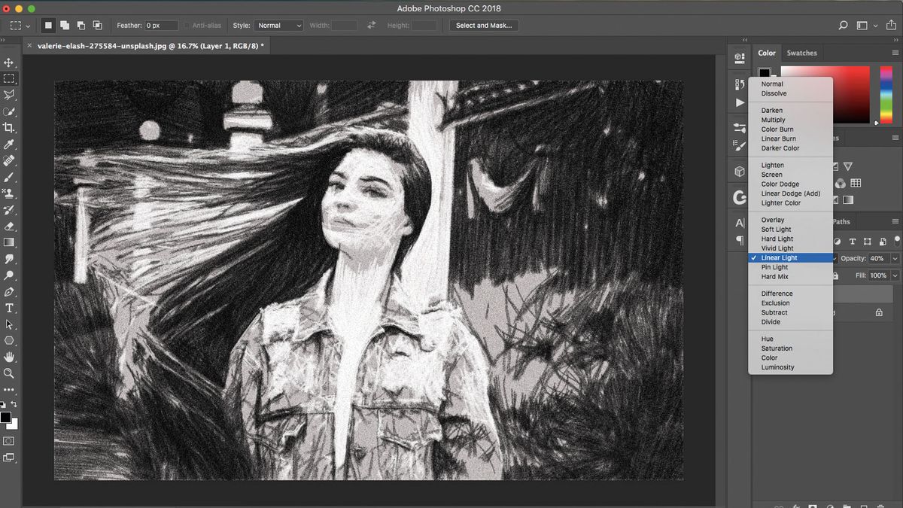Click the Select and Mask button
Viewport: 903px width, 508px height.
(x=485, y=25)
